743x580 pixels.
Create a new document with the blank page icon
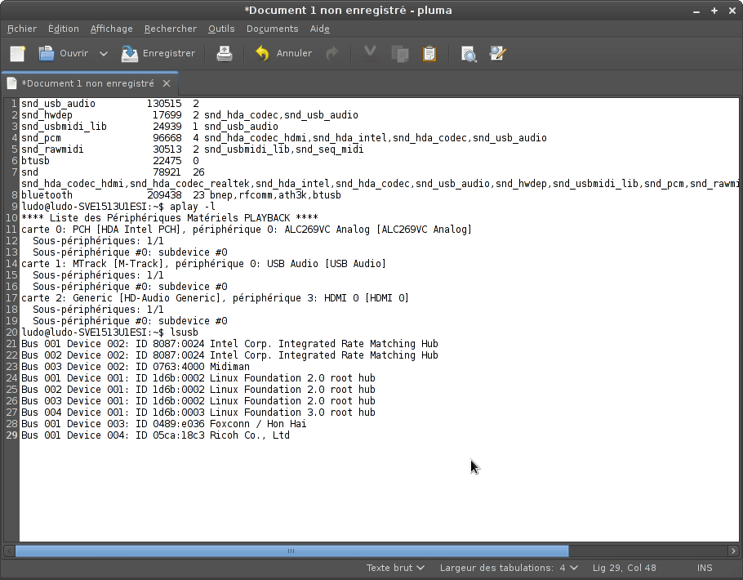pos(17,54)
